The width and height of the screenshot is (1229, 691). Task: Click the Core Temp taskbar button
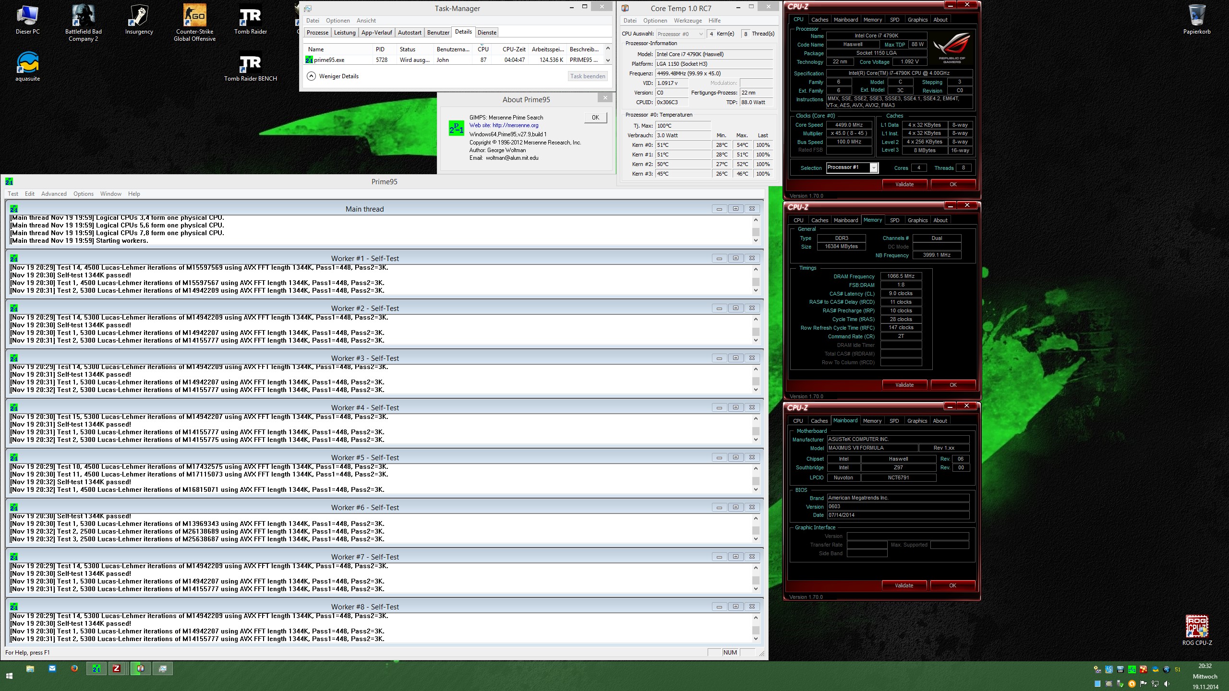(141, 668)
